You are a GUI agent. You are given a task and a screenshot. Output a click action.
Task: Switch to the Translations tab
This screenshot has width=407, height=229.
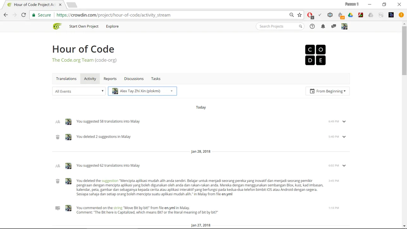[x=66, y=79]
